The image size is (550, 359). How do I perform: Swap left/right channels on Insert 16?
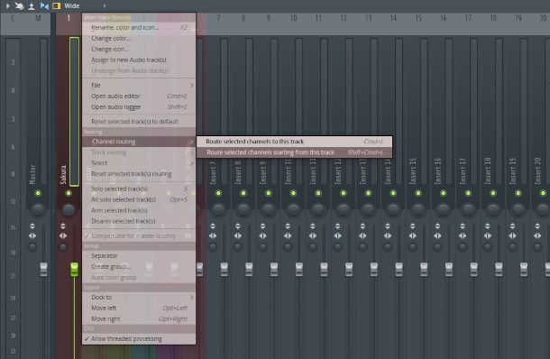point(438,235)
